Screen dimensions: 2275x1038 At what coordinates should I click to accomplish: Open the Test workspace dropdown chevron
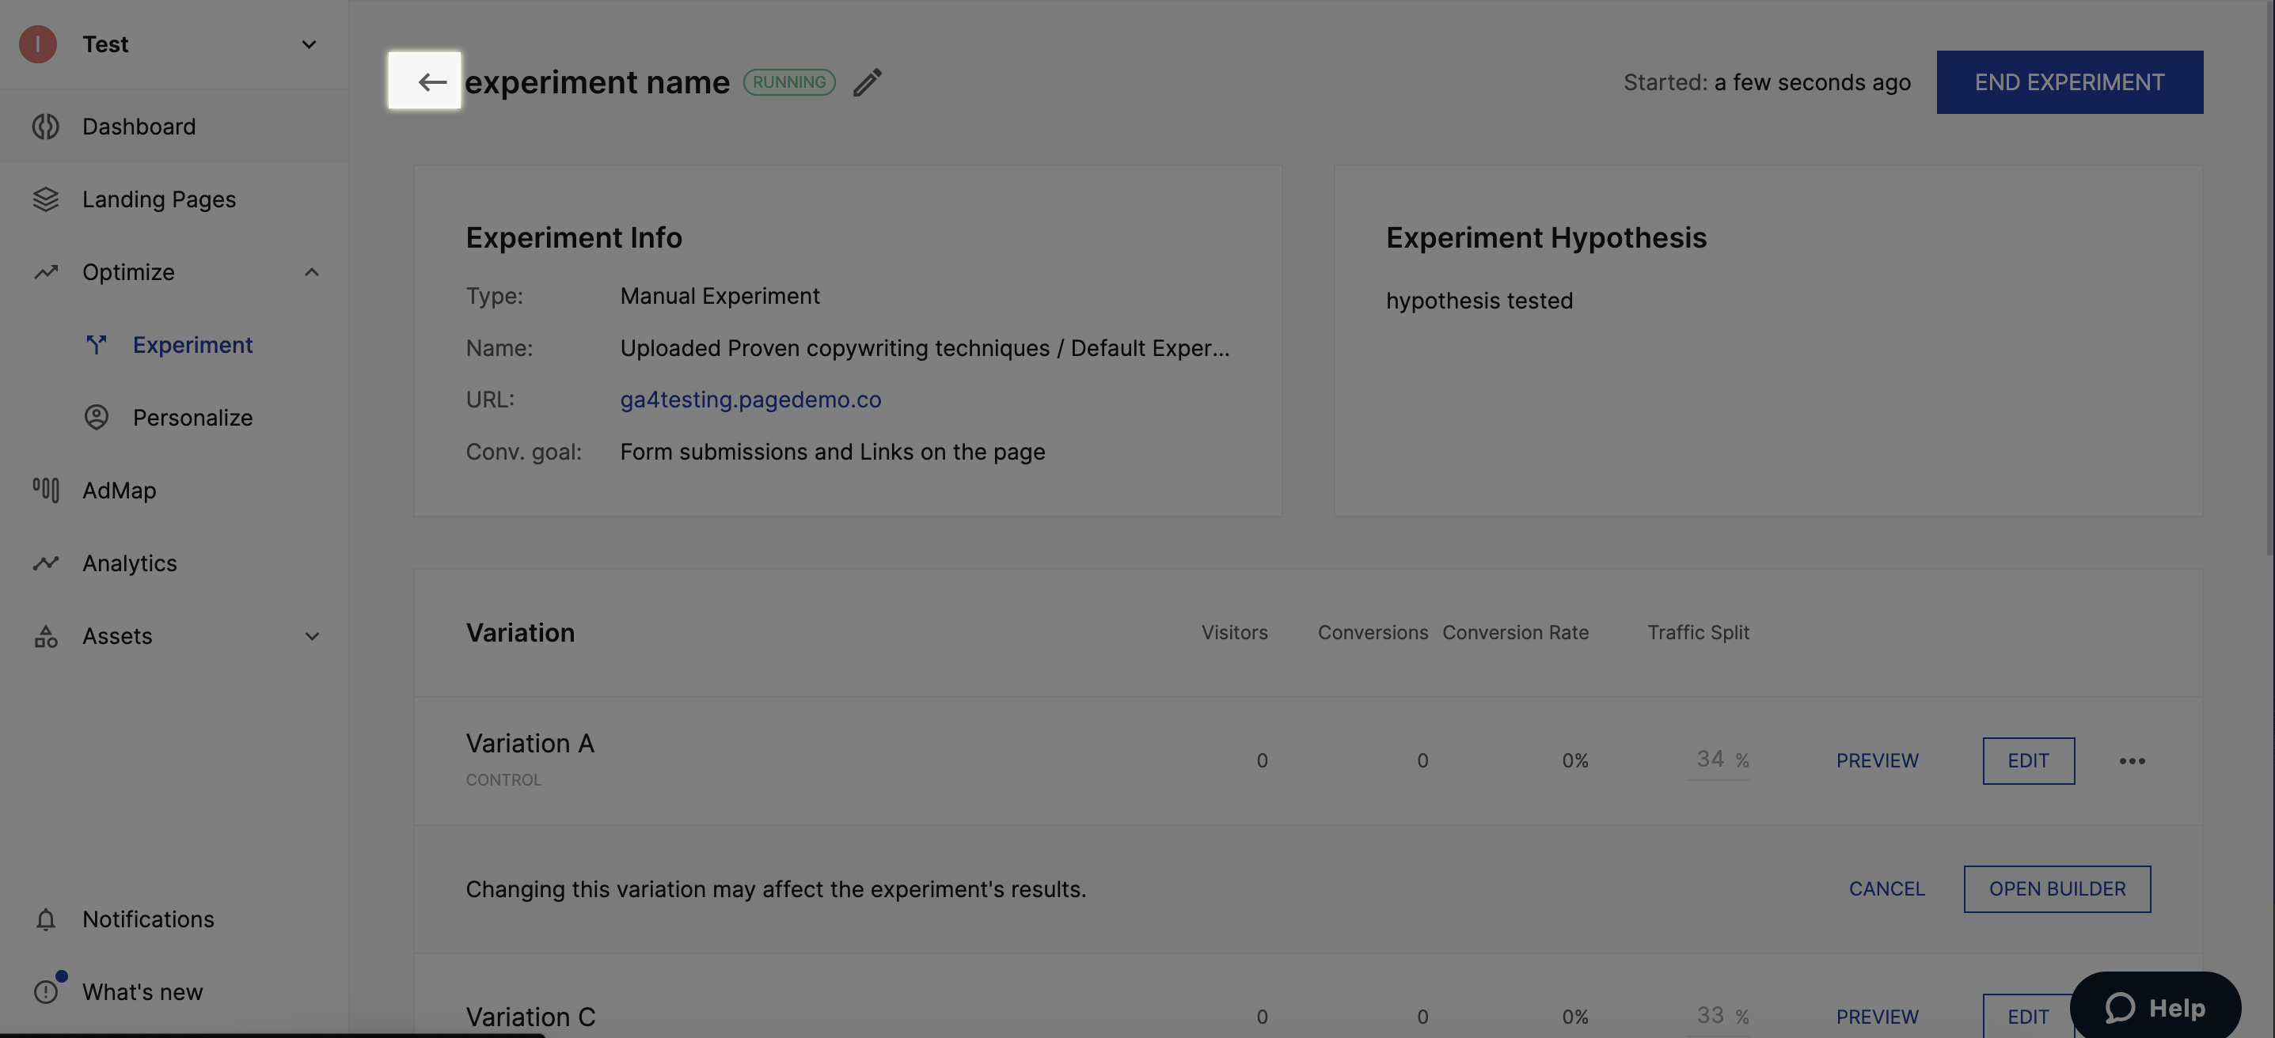click(309, 44)
